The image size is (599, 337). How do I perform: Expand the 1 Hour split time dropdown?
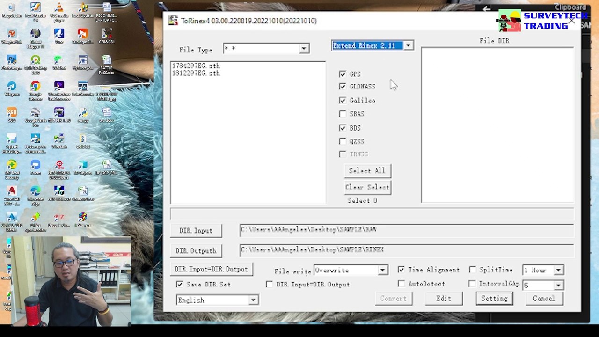coord(558,271)
